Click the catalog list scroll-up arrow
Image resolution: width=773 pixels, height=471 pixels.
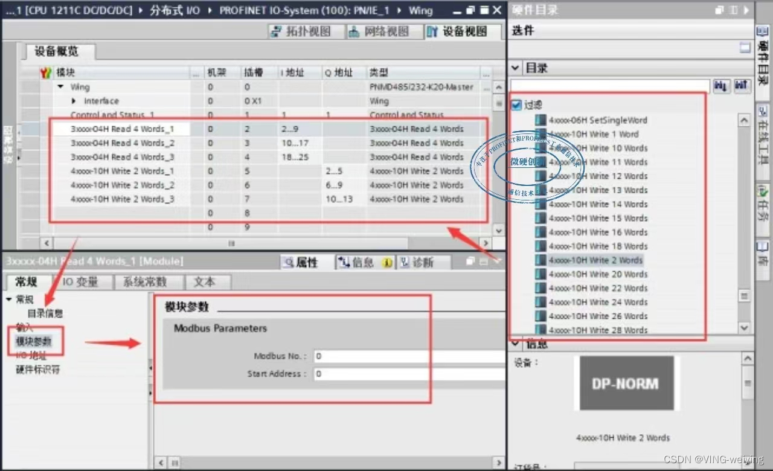coord(744,120)
